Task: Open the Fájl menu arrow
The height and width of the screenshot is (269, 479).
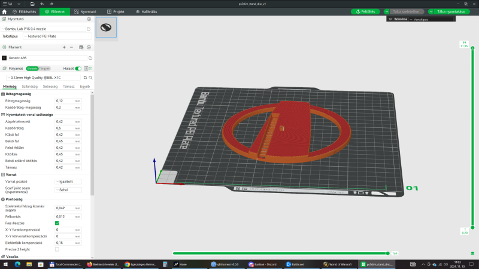Action: point(19,4)
